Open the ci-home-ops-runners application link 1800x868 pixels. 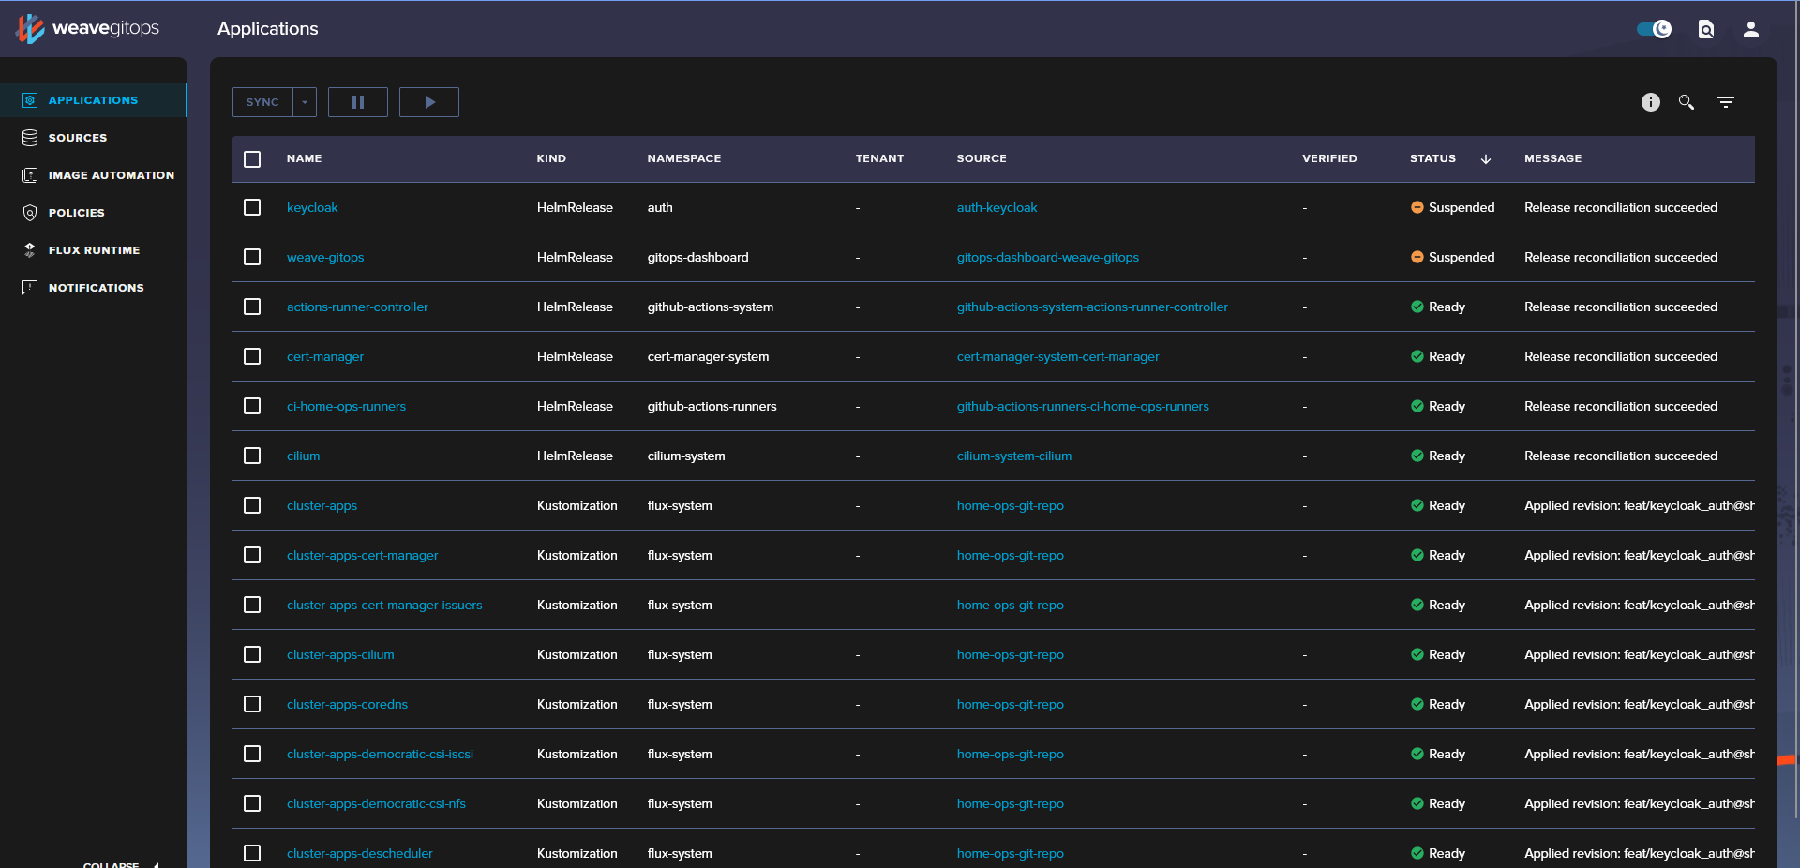[x=346, y=406]
